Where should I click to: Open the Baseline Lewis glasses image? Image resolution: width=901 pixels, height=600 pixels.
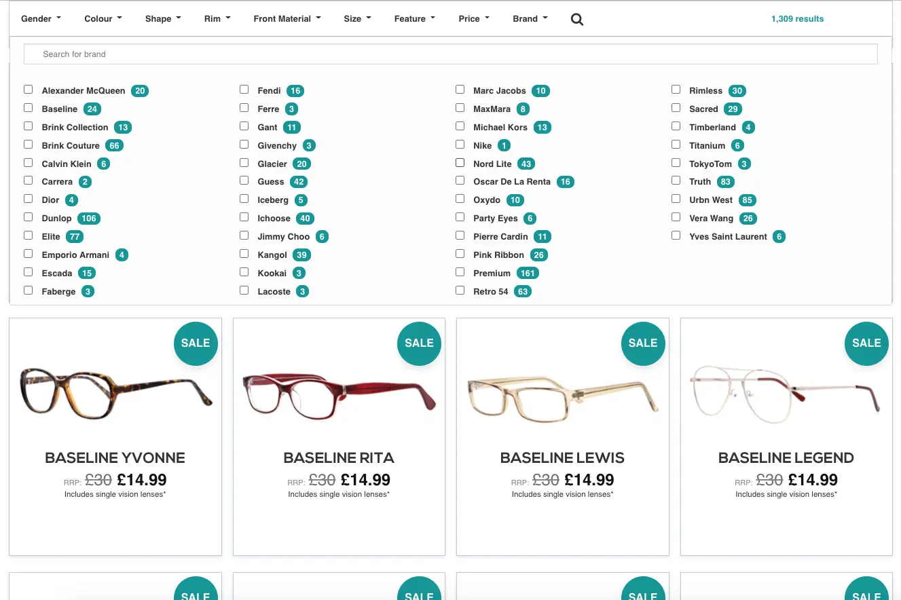pyautogui.click(x=563, y=399)
